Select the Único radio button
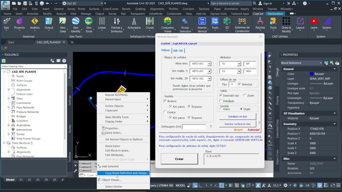 (221, 109)
